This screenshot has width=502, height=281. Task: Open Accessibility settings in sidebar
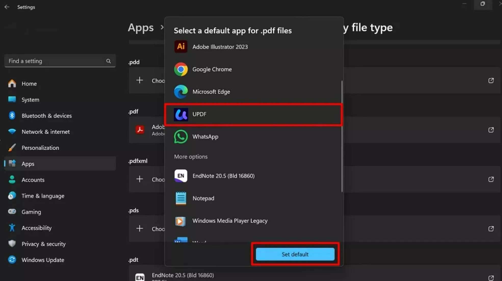(x=36, y=228)
